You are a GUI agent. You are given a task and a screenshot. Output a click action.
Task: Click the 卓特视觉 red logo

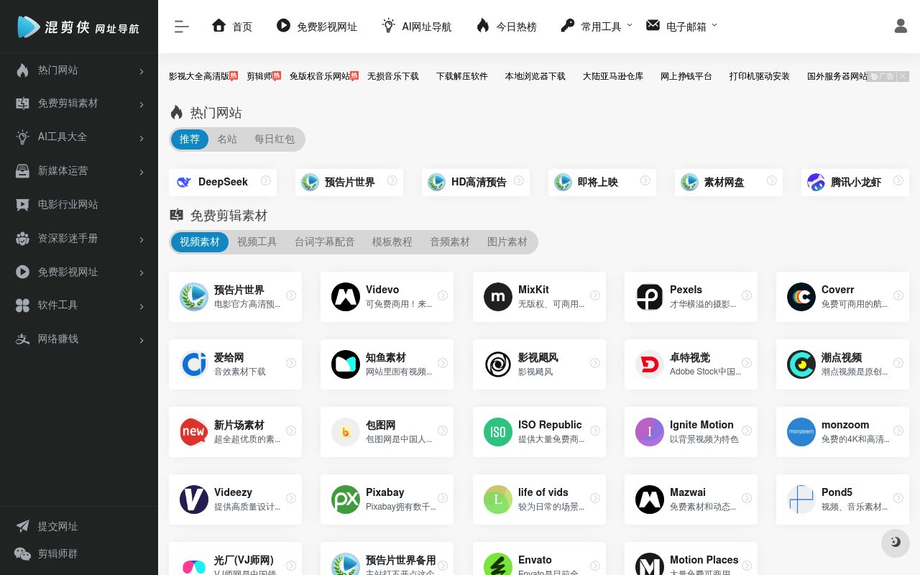coord(650,364)
